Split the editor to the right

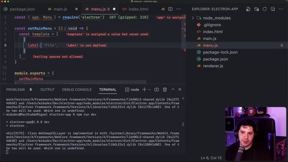coord(170,9)
